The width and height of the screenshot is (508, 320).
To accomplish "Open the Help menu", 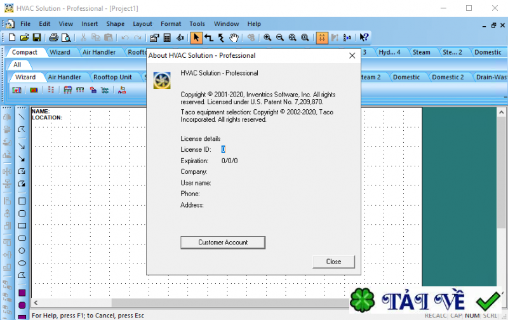I will [254, 24].
